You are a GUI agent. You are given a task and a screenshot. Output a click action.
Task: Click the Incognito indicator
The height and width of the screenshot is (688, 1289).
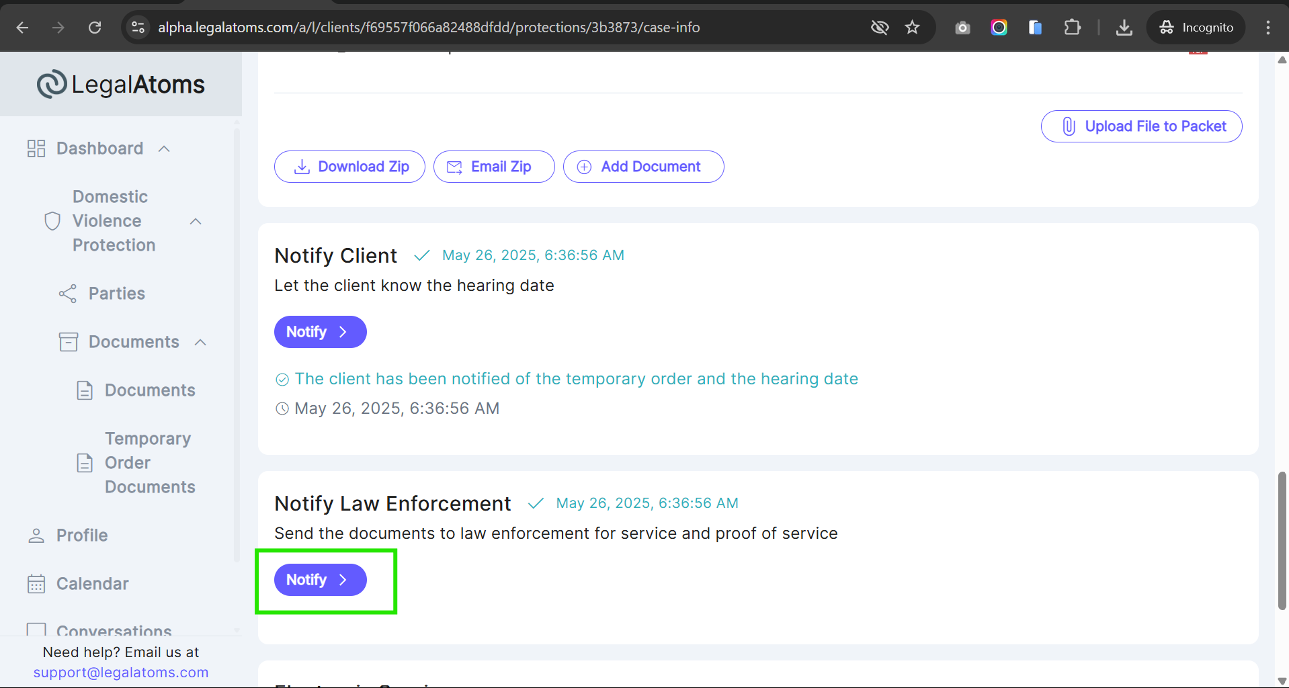pos(1196,28)
